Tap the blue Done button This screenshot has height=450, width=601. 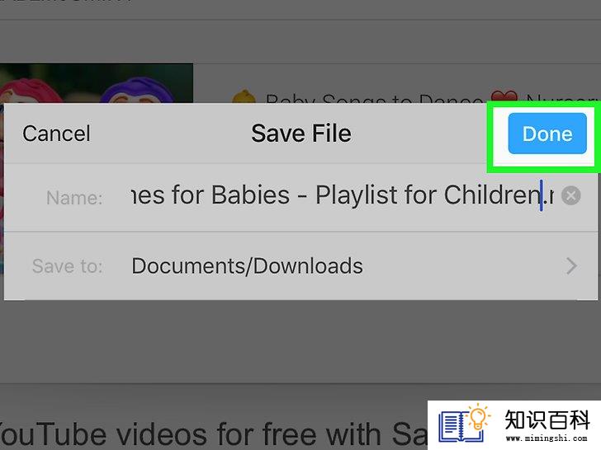pos(547,134)
